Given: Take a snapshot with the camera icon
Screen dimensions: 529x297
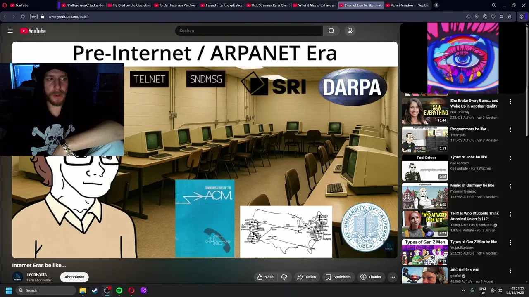Looking at the screenshot, I should coord(468,16).
